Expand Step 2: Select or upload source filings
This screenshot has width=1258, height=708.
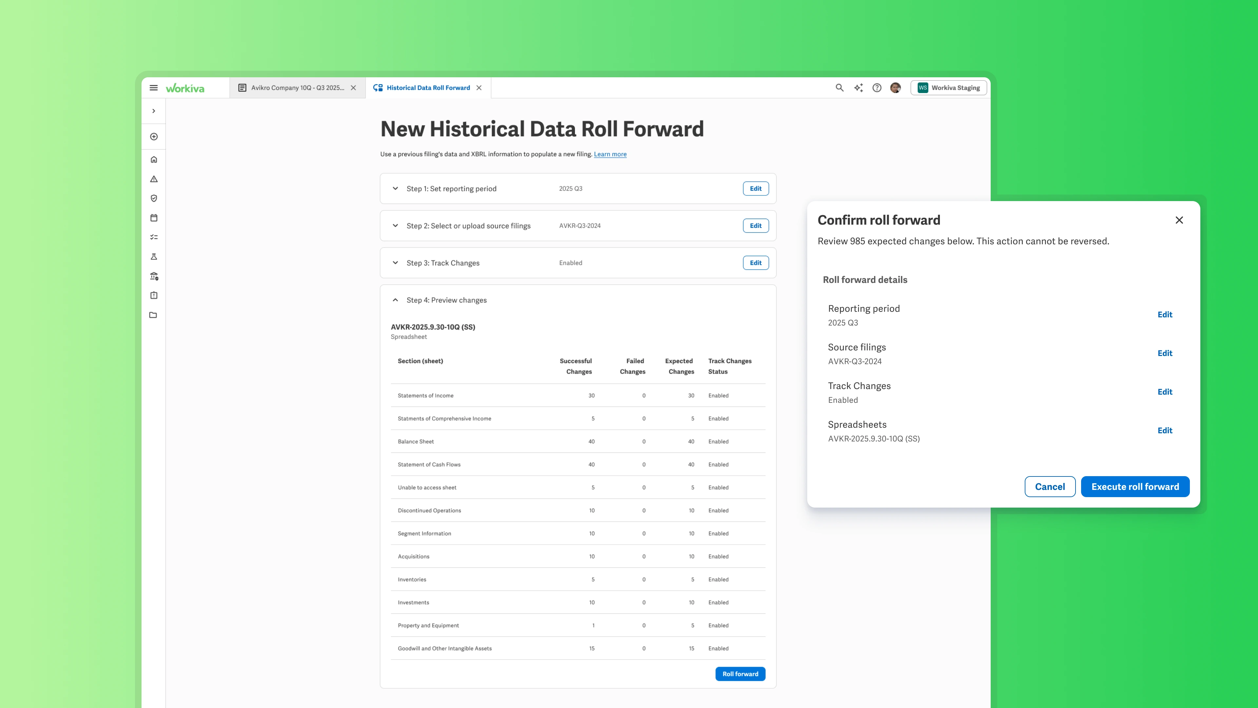click(x=395, y=226)
